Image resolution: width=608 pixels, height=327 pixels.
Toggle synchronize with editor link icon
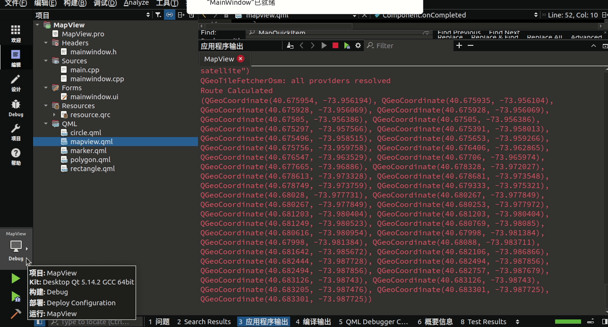(169, 15)
